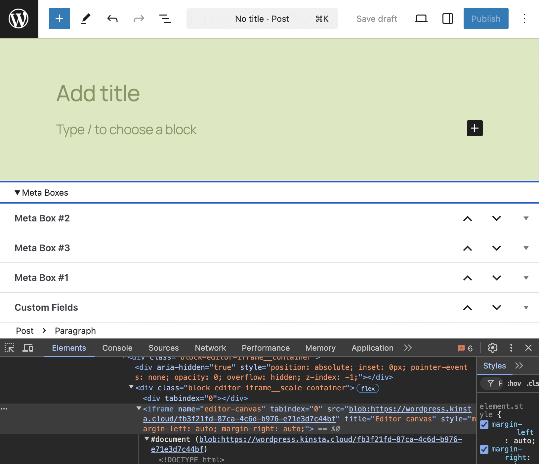This screenshot has width=539, height=464.
Task: Collapse the editor-canvas iframe node
Action: point(139,409)
